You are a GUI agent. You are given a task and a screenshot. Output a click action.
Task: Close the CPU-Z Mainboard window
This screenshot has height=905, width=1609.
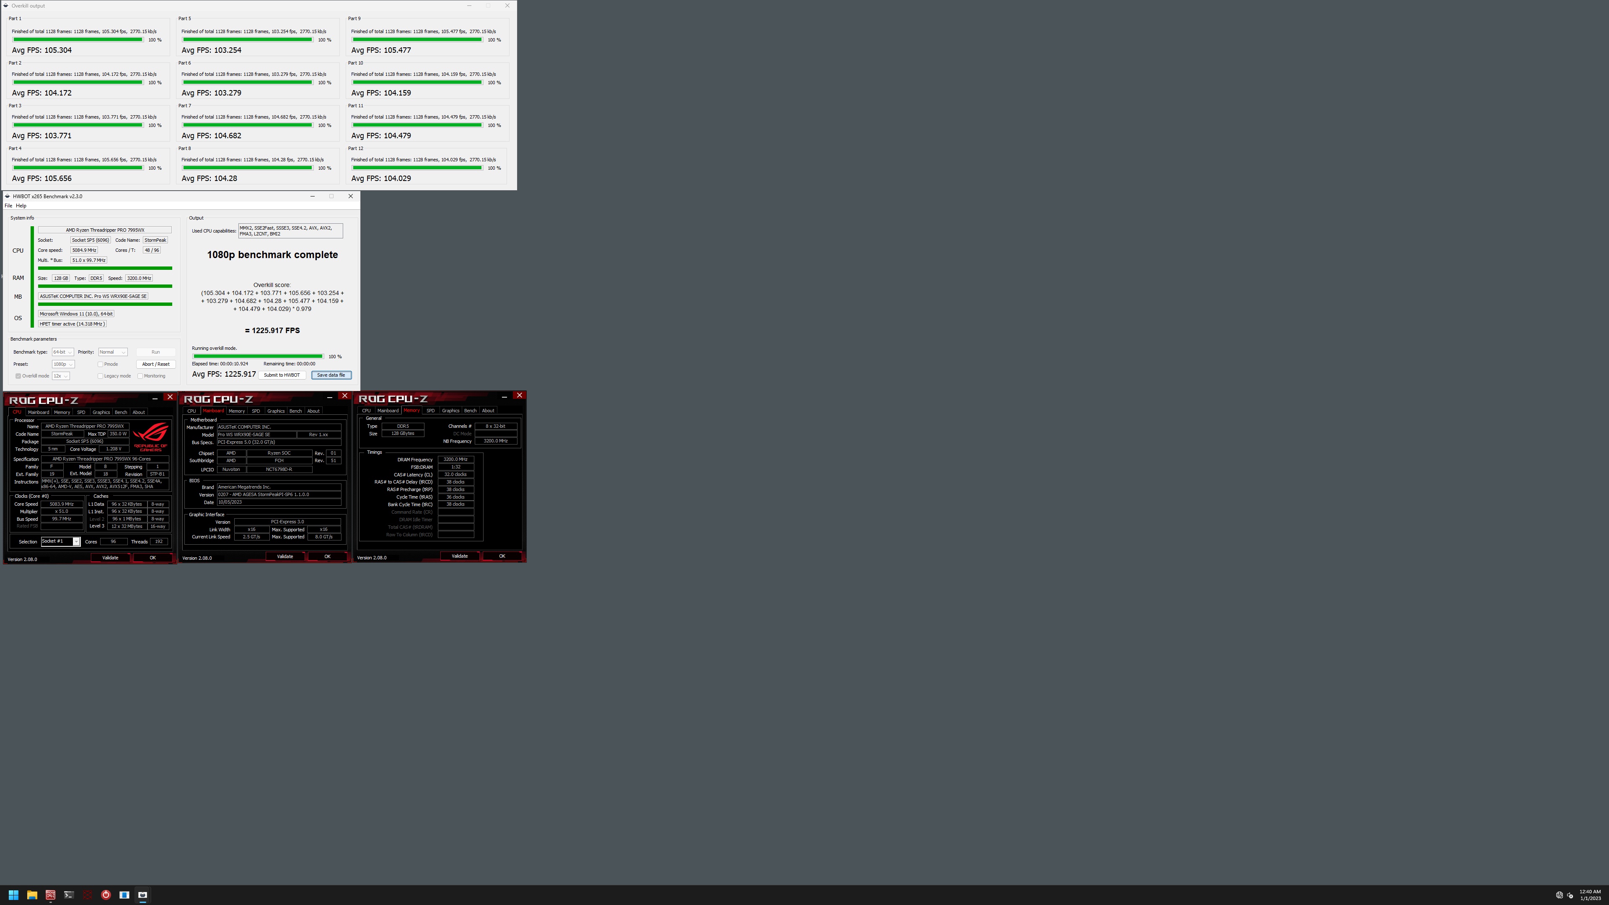point(344,396)
